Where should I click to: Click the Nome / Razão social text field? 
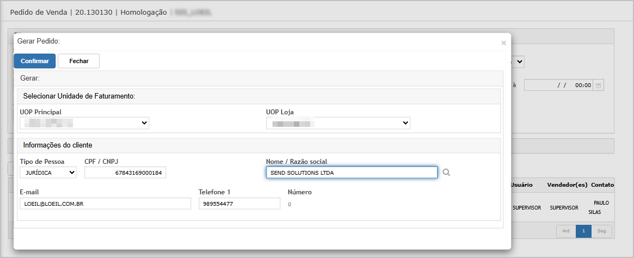coord(351,173)
